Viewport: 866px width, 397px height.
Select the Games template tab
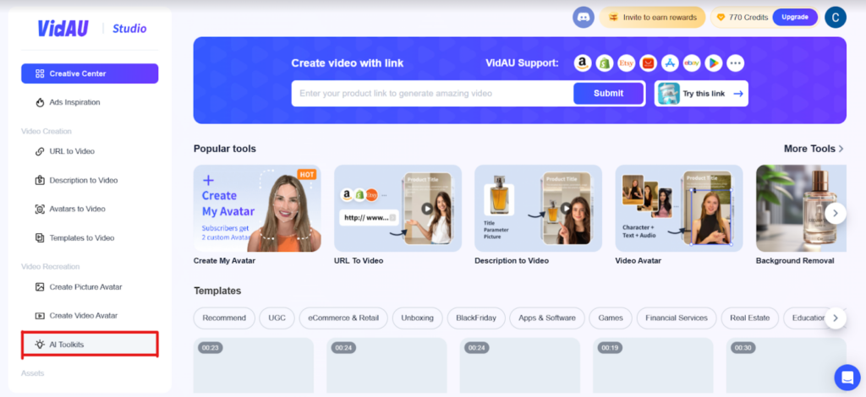(611, 318)
